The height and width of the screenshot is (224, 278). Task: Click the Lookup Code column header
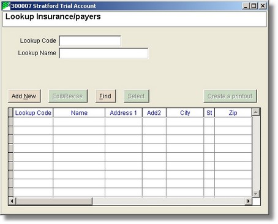33,113
